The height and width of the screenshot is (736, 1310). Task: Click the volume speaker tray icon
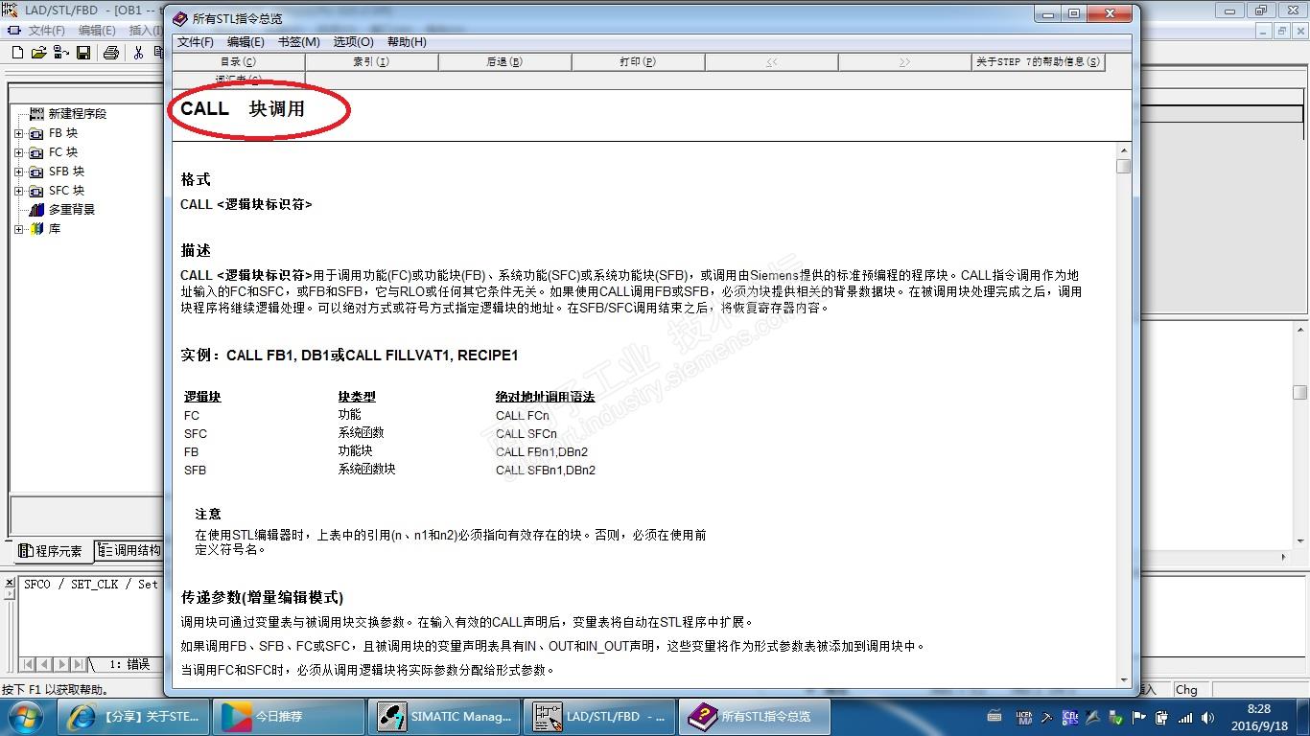(x=1206, y=717)
